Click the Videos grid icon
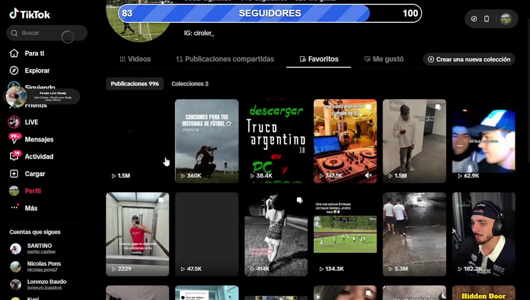Image resolution: width=530 pixels, height=300 pixels. pos(122,59)
